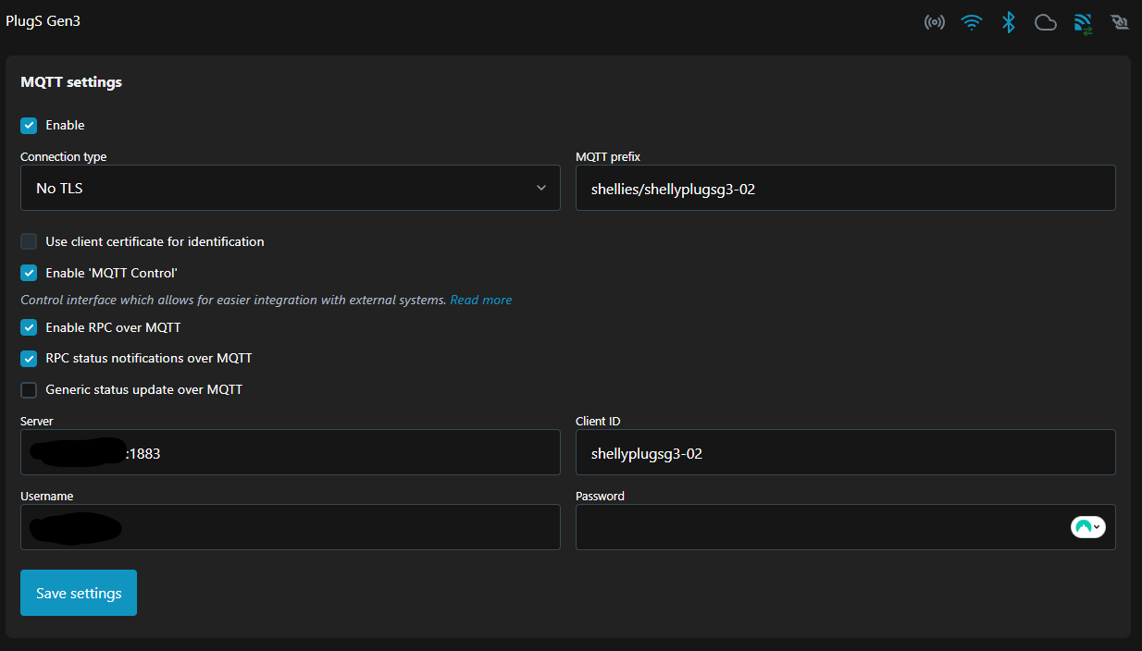Click the Wi-Fi status icon

pos(971,22)
